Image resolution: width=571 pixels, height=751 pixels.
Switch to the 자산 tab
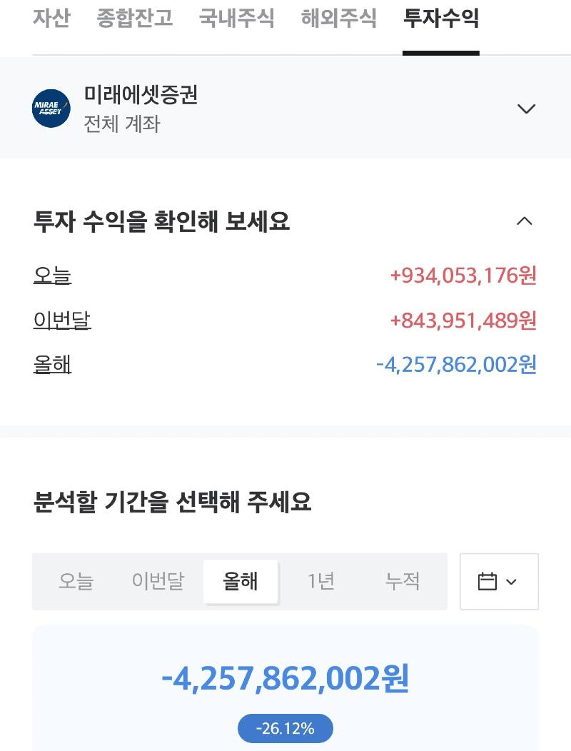[51, 18]
